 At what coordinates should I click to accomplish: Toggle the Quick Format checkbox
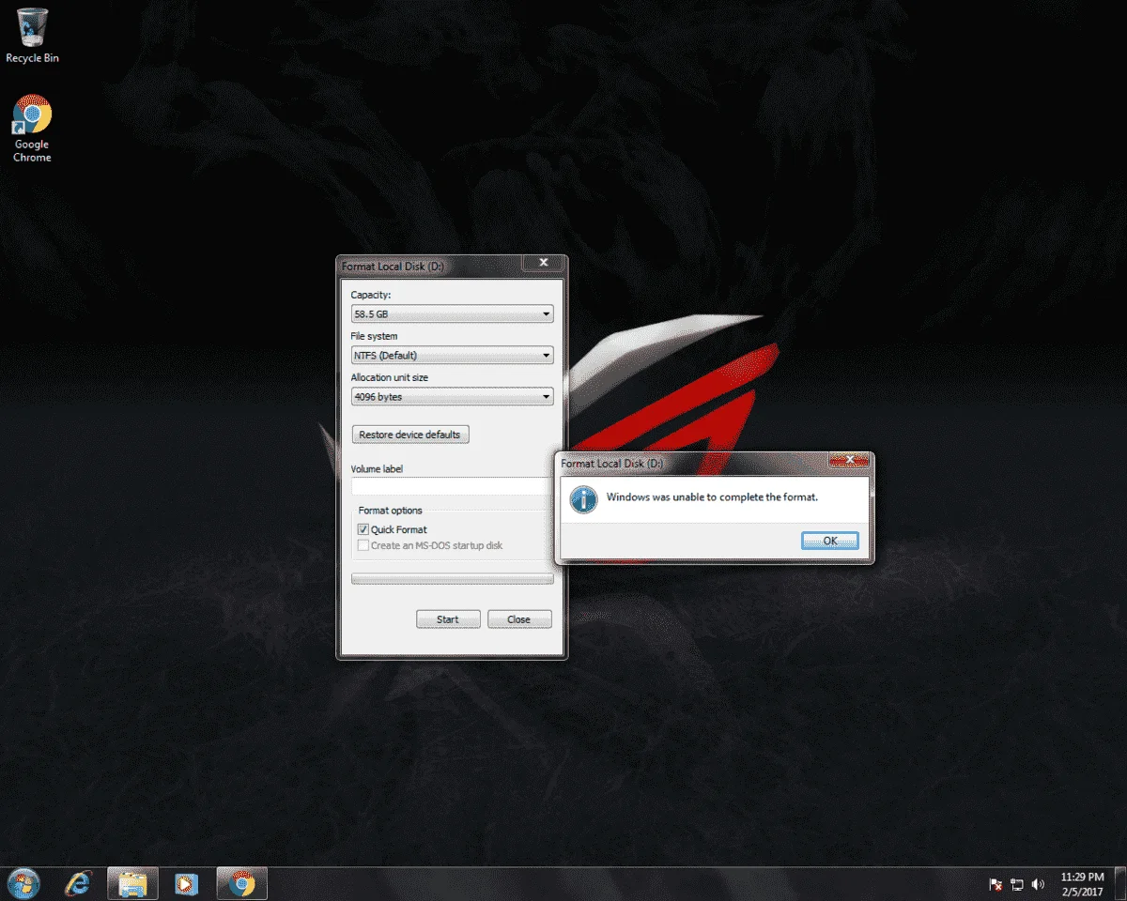tap(363, 529)
